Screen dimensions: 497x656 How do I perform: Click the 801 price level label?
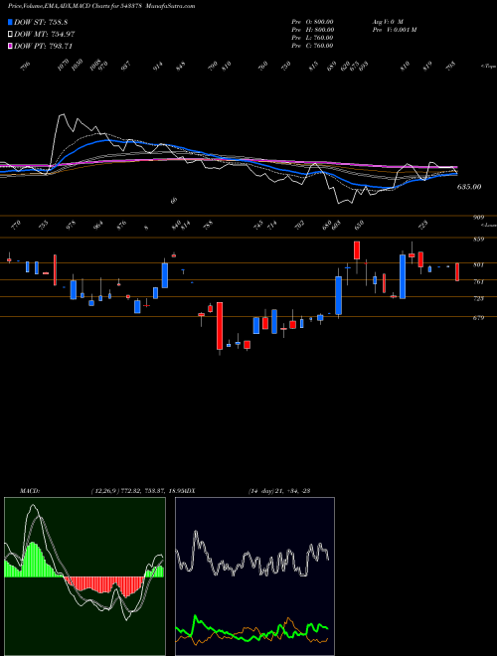coord(478,264)
